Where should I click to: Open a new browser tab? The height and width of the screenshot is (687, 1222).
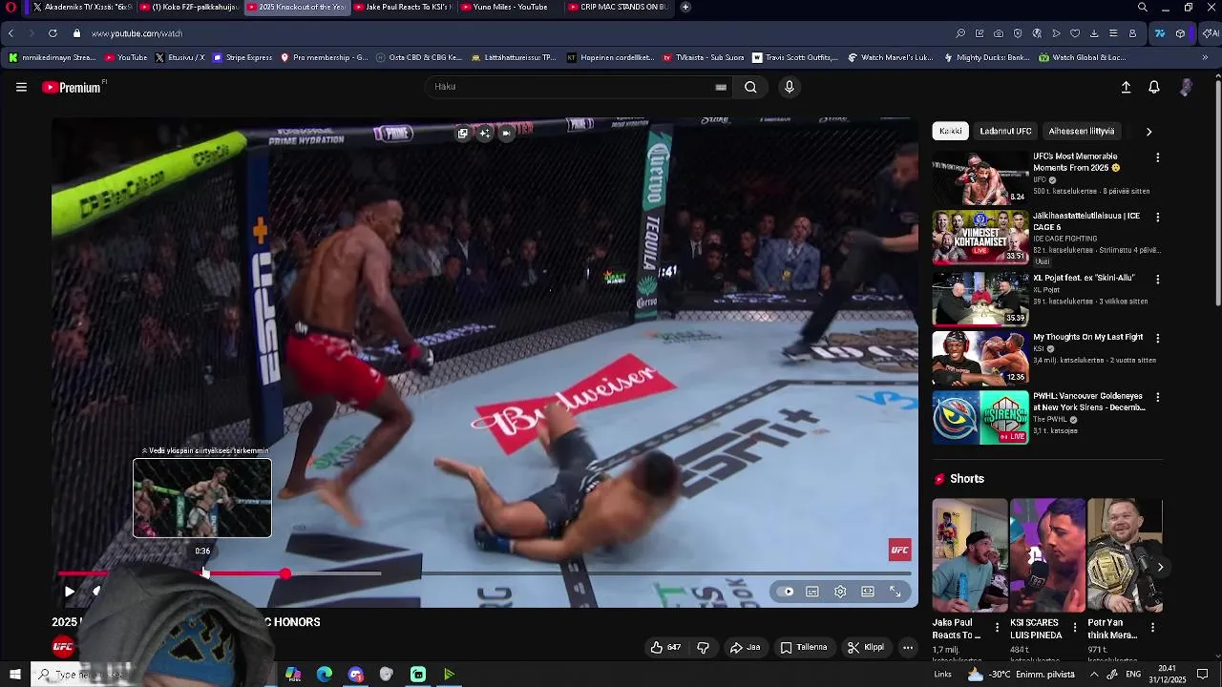pyautogui.click(x=685, y=8)
